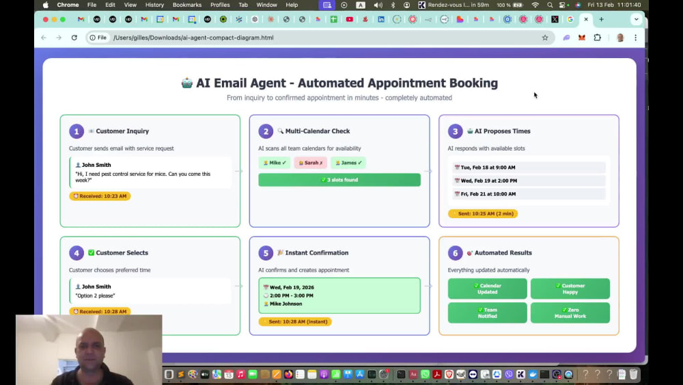
Task: Click the 'Team Notified' result tile
Action: (488, 313)
